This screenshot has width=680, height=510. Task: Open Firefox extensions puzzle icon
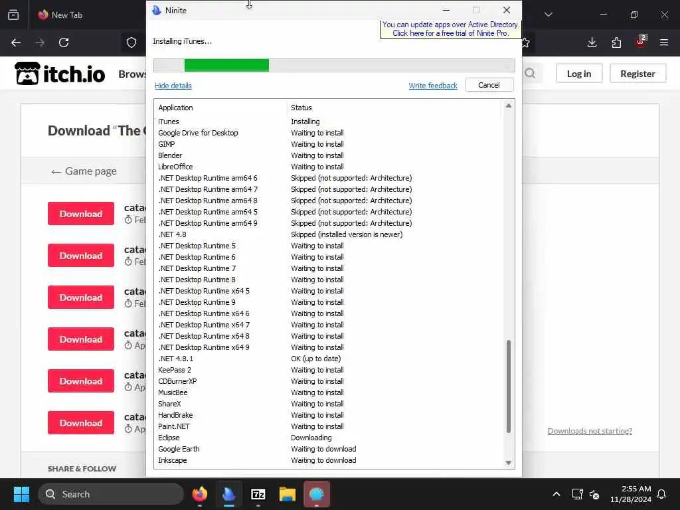(x=616, y=42)
